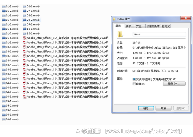This screenshot has width=193, height=137.
Task: Select the 01-2.rmvb file icon
Action: point(4,11)
